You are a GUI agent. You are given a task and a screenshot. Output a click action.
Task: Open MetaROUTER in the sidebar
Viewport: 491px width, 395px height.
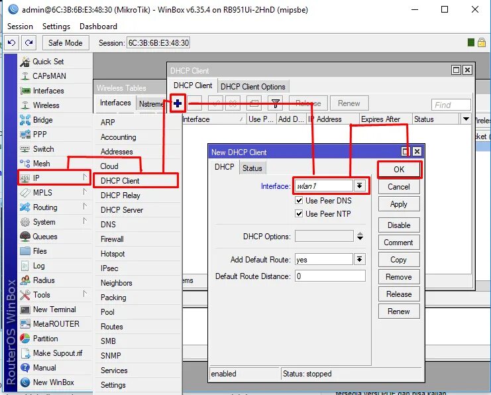coord(55,324)
